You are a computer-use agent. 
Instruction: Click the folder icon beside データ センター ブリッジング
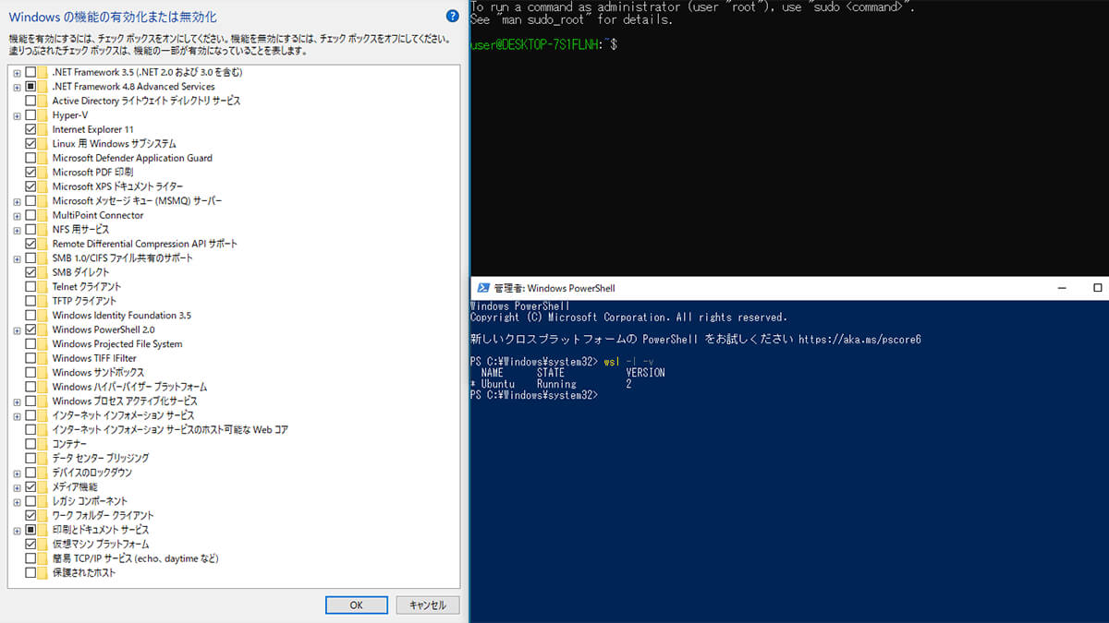click(44, 459)
